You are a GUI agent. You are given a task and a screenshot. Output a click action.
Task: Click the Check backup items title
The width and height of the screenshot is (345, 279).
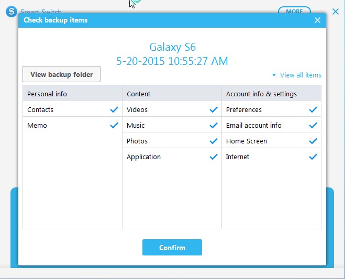pyautogui.click(x=55, y=20)
